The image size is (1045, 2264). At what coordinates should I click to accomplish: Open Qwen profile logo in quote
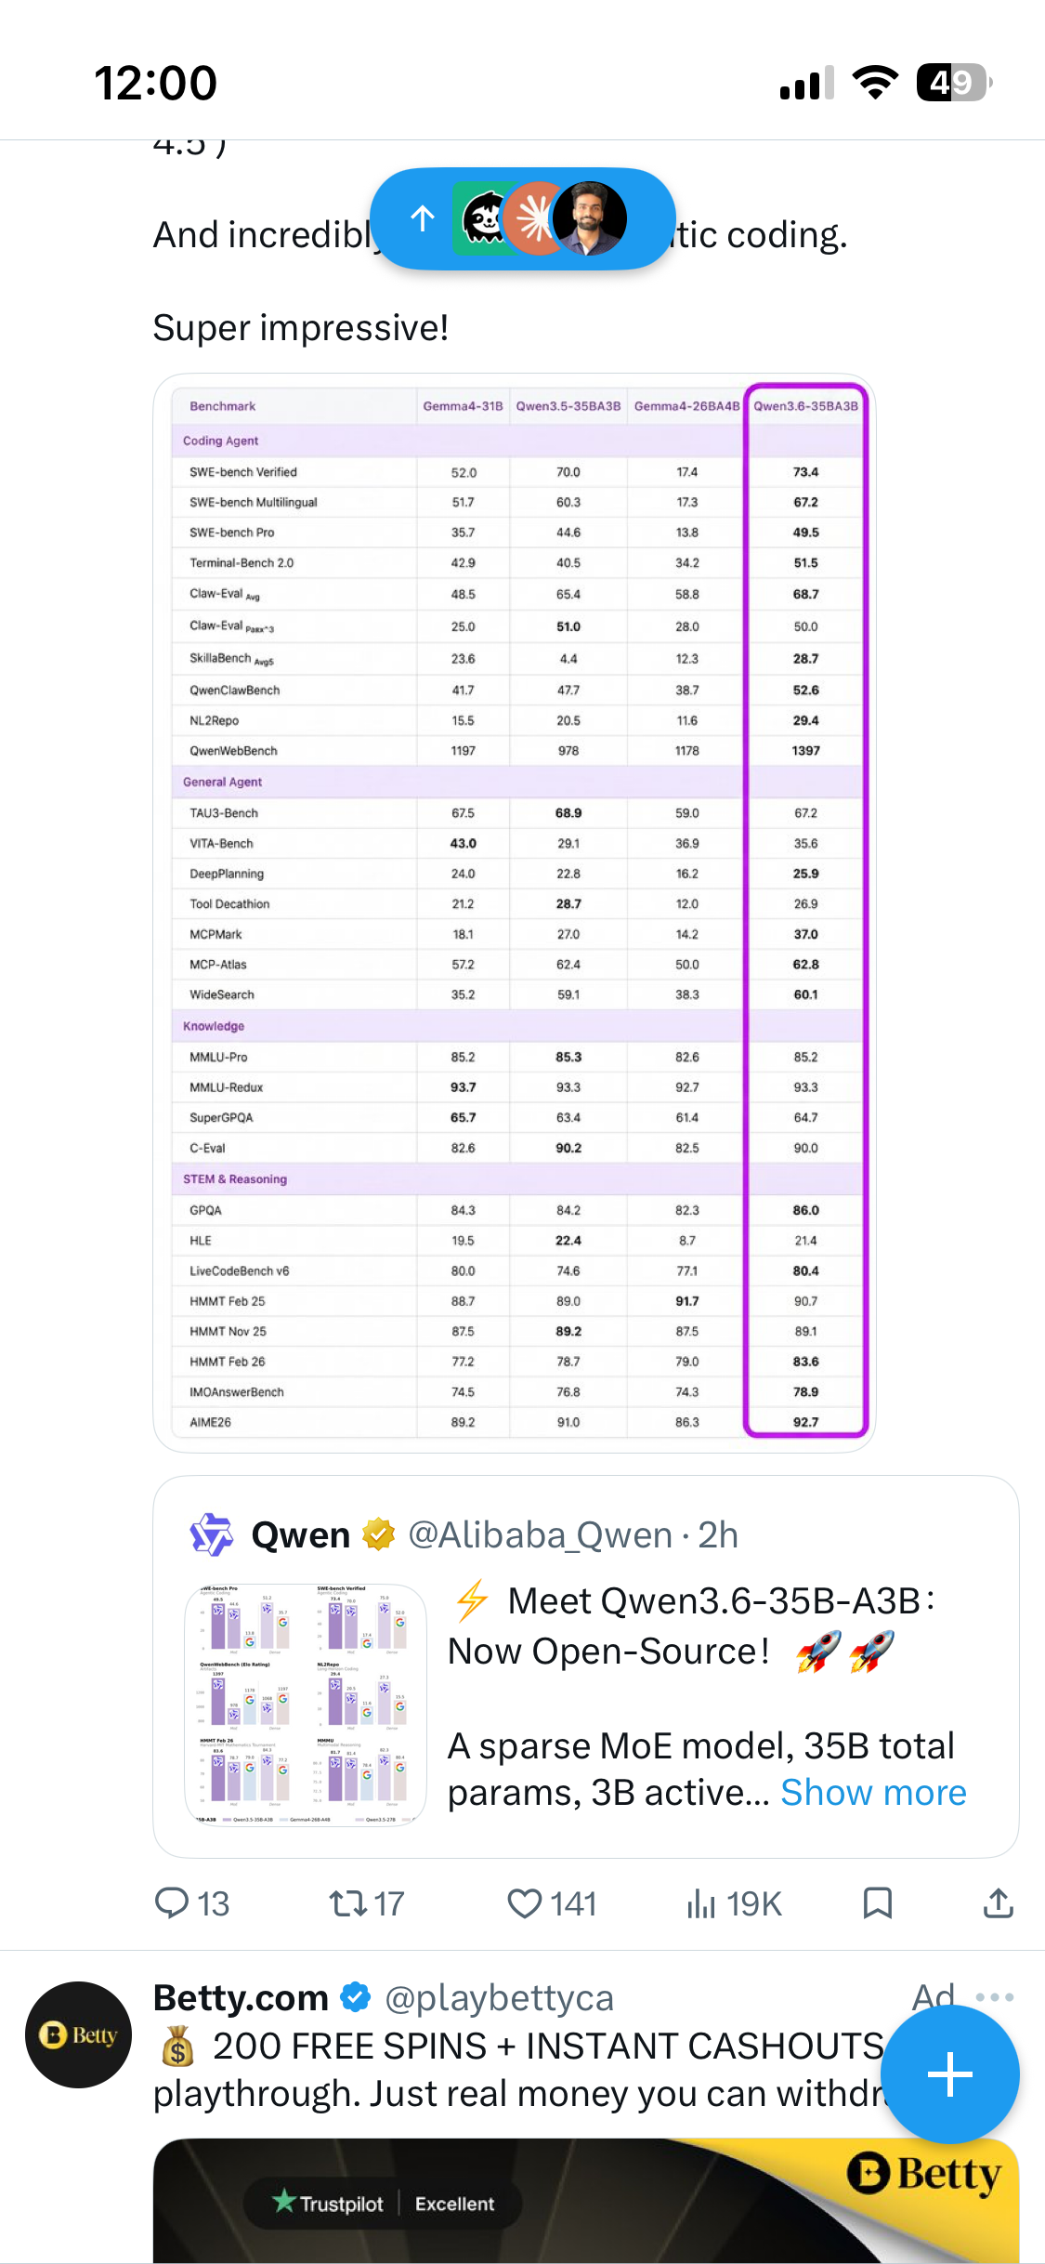pos(212,1534)
